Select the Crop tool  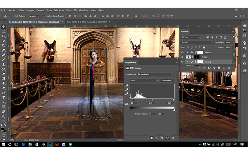click(4, 46)
